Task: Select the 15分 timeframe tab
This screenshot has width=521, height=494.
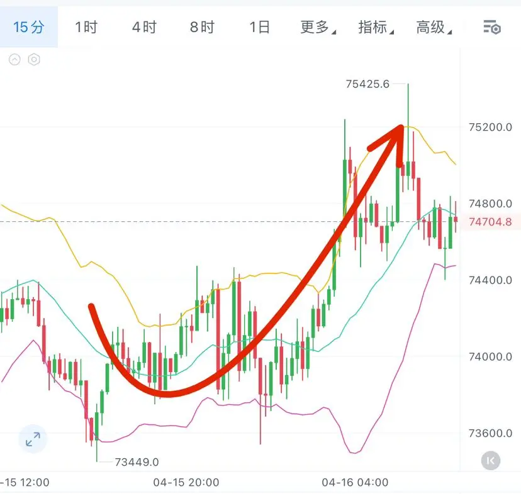Action: (28, 27)
